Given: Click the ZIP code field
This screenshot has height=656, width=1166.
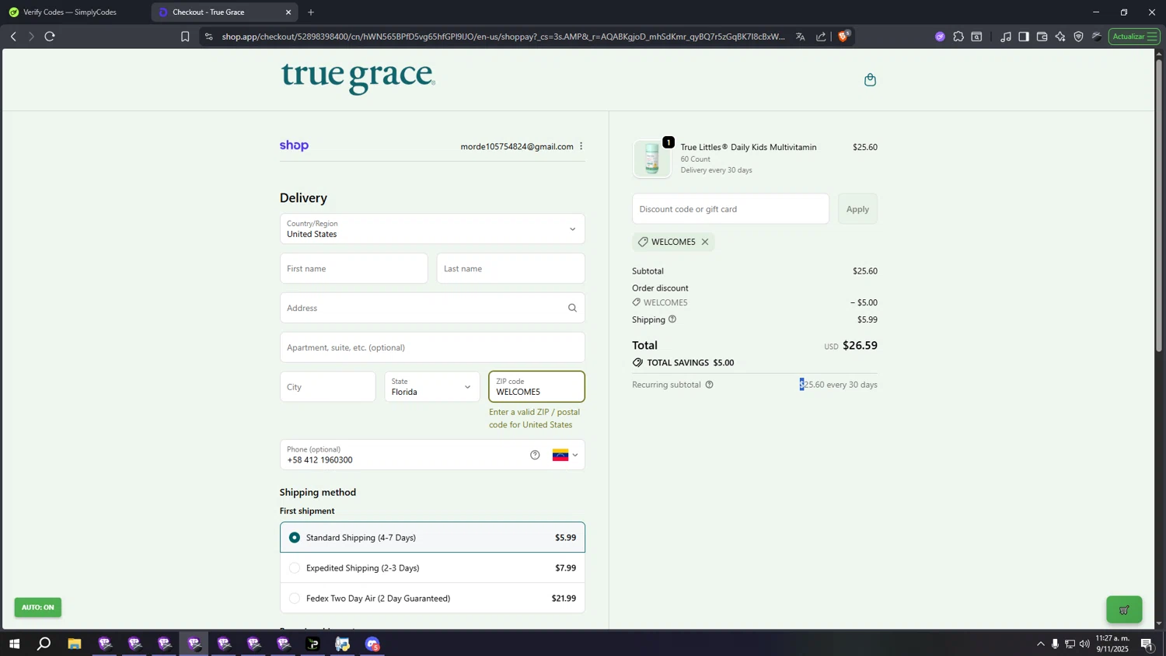Looking at the screenshot, I should 536,386.
